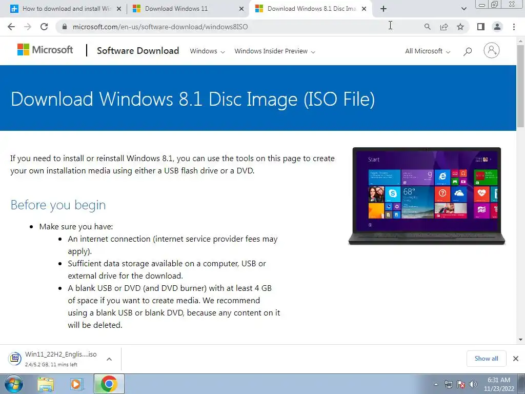Open Microsoft site search
The width and height of the screenshot is (525, 394).
(x=468, y=51)
